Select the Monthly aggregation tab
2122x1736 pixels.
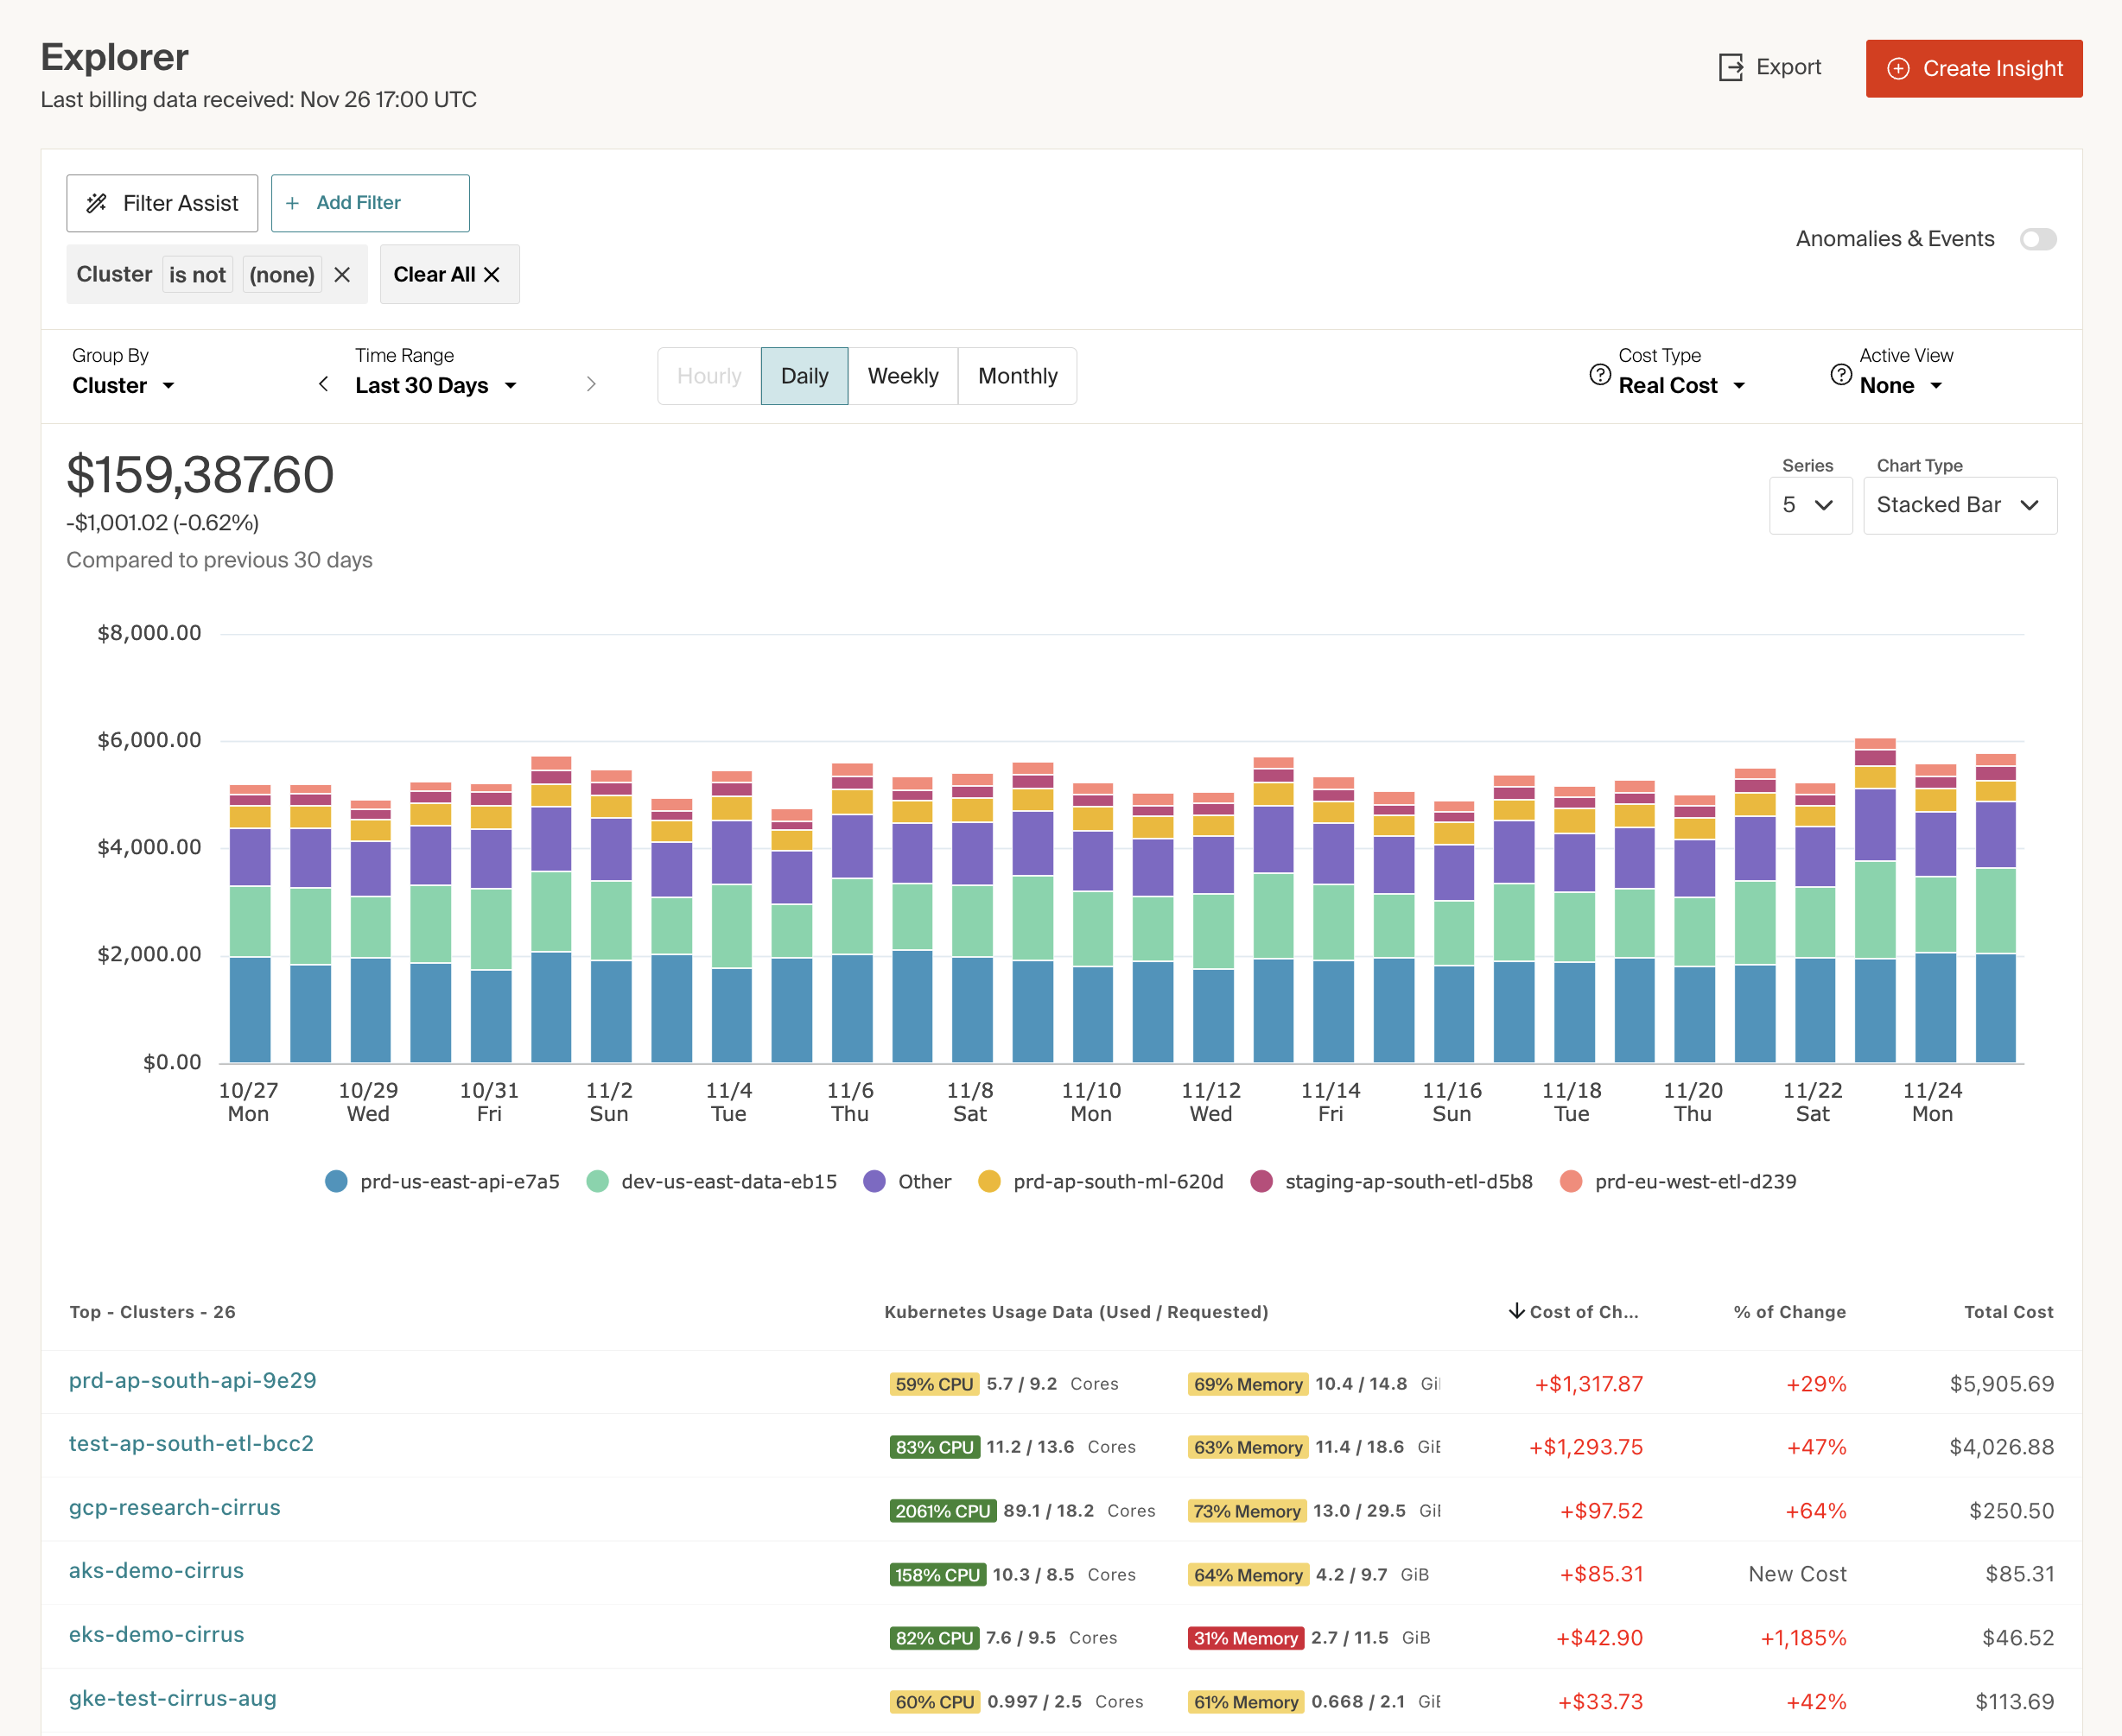click(x=1016, y=376)
